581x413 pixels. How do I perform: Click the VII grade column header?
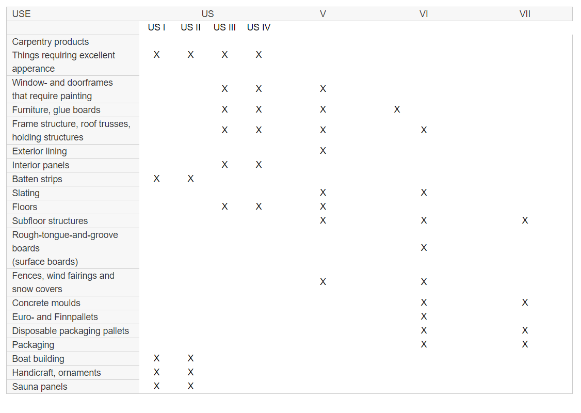[x=525, y=14]
